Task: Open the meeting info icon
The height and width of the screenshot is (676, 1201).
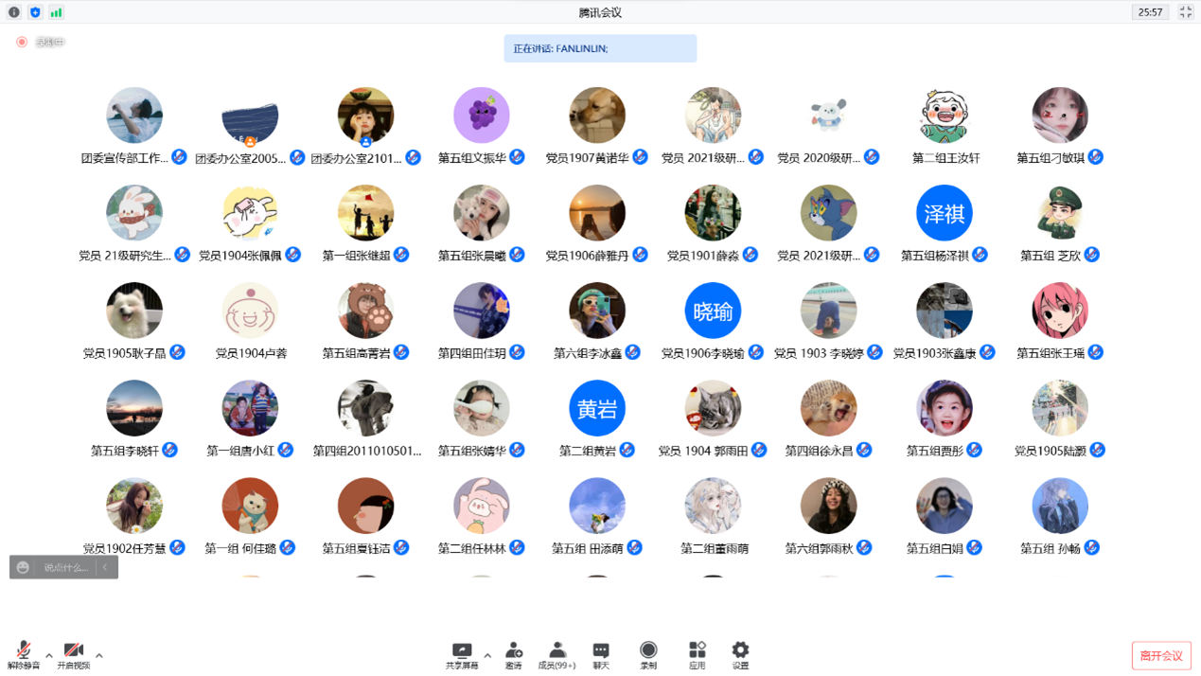Action: pos(13,12)
